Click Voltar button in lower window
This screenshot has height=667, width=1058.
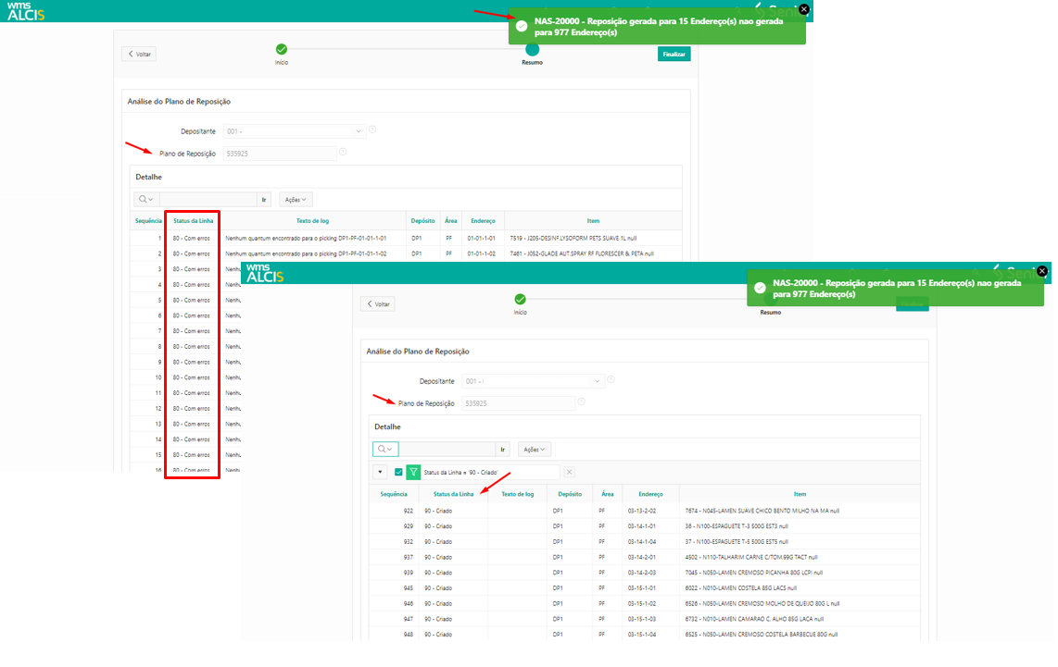click(x=378, y=303)
